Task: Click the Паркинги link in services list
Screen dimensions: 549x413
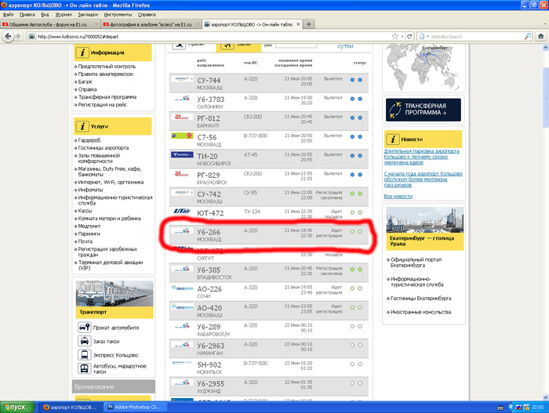Action: pyautogui.click(x=89, y=233)
